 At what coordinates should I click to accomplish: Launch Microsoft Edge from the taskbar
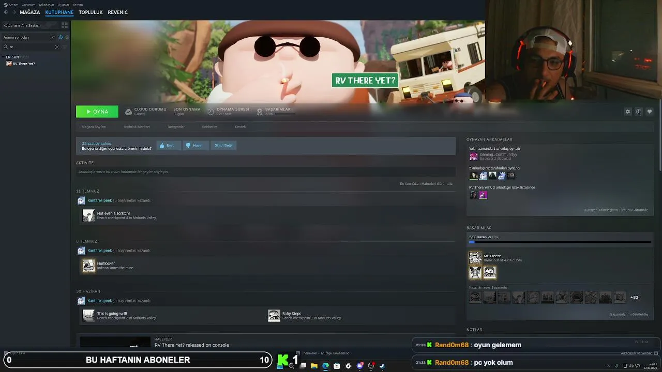325,366
